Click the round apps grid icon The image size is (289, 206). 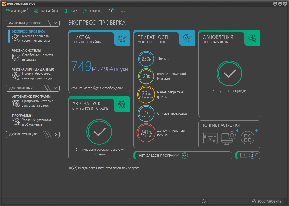tap(248, 138)
